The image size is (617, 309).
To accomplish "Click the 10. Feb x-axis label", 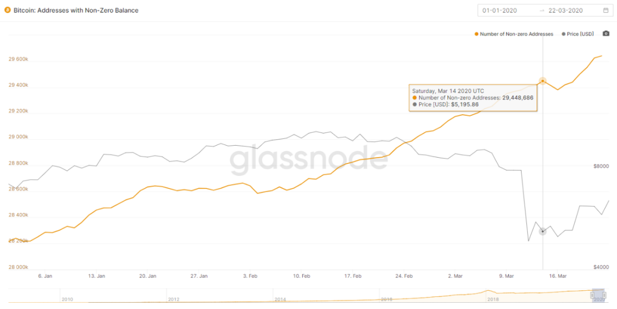I will tap(301, 276).
